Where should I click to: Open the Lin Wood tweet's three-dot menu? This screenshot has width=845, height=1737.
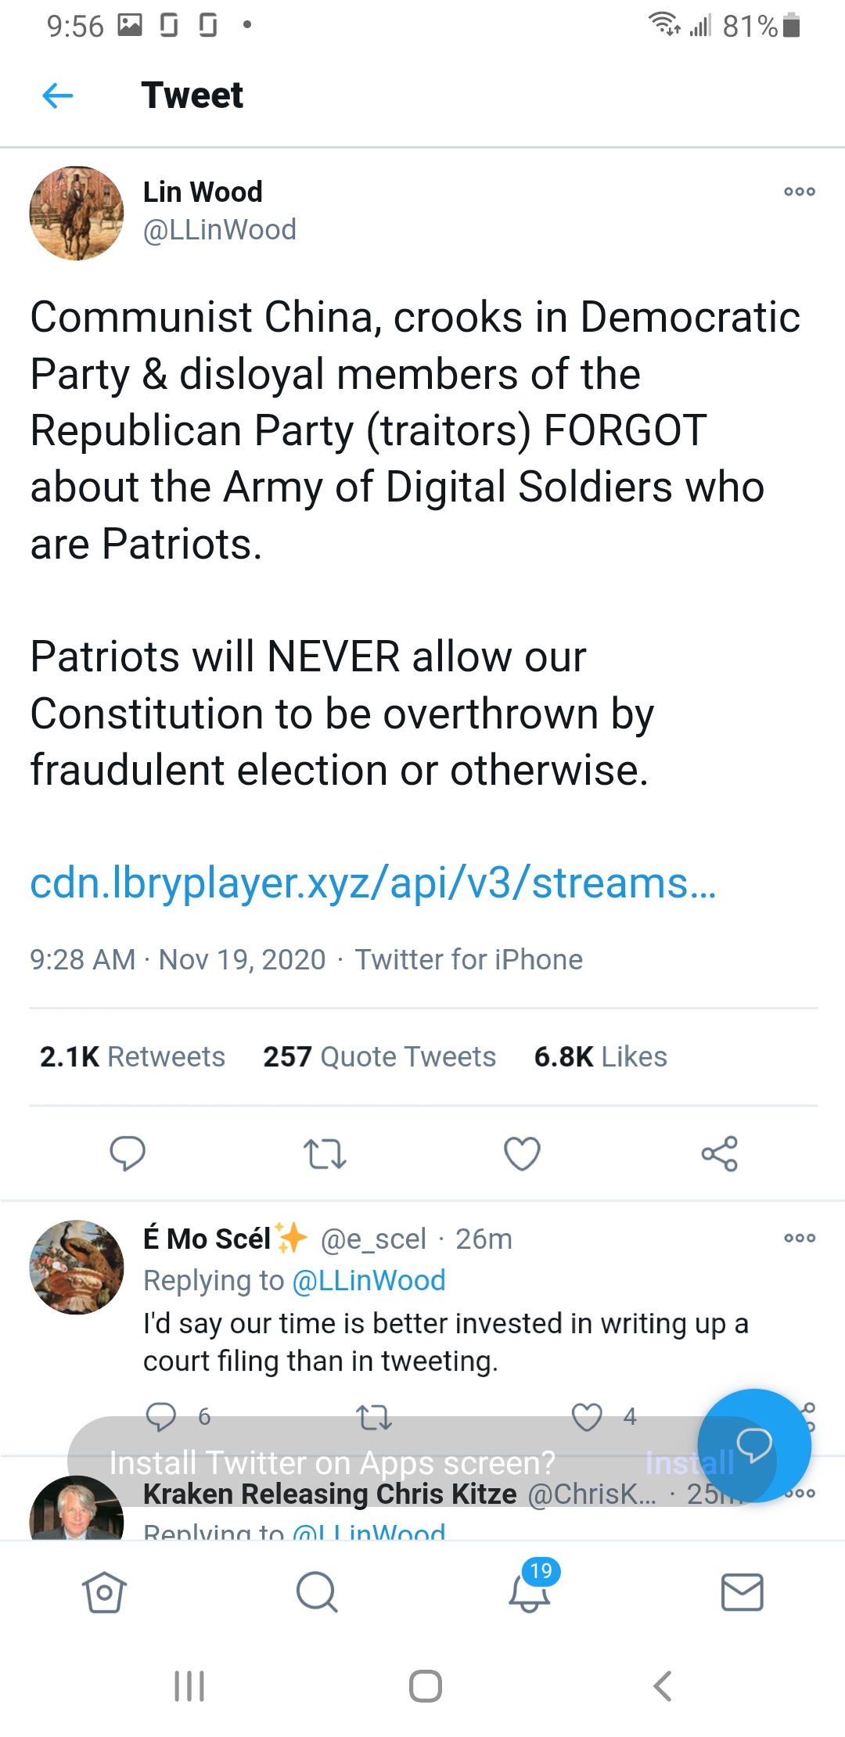click(x=799, y=192)
